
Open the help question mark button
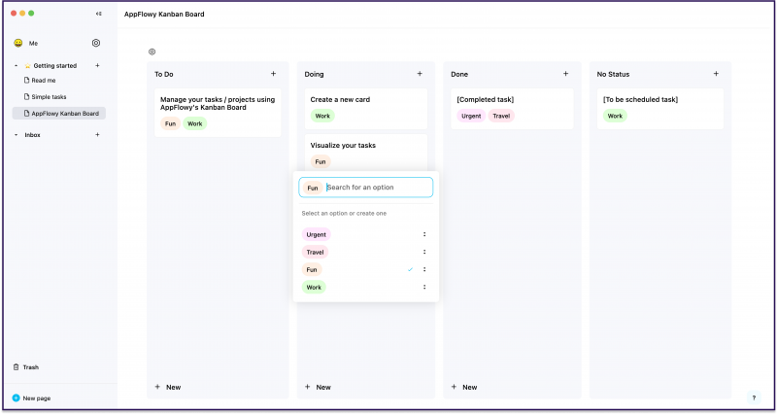(754, 397)
